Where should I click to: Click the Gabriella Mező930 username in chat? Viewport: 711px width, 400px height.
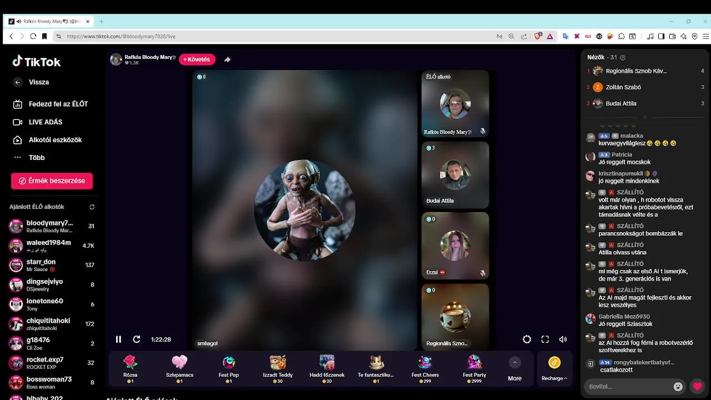[624, 316]
